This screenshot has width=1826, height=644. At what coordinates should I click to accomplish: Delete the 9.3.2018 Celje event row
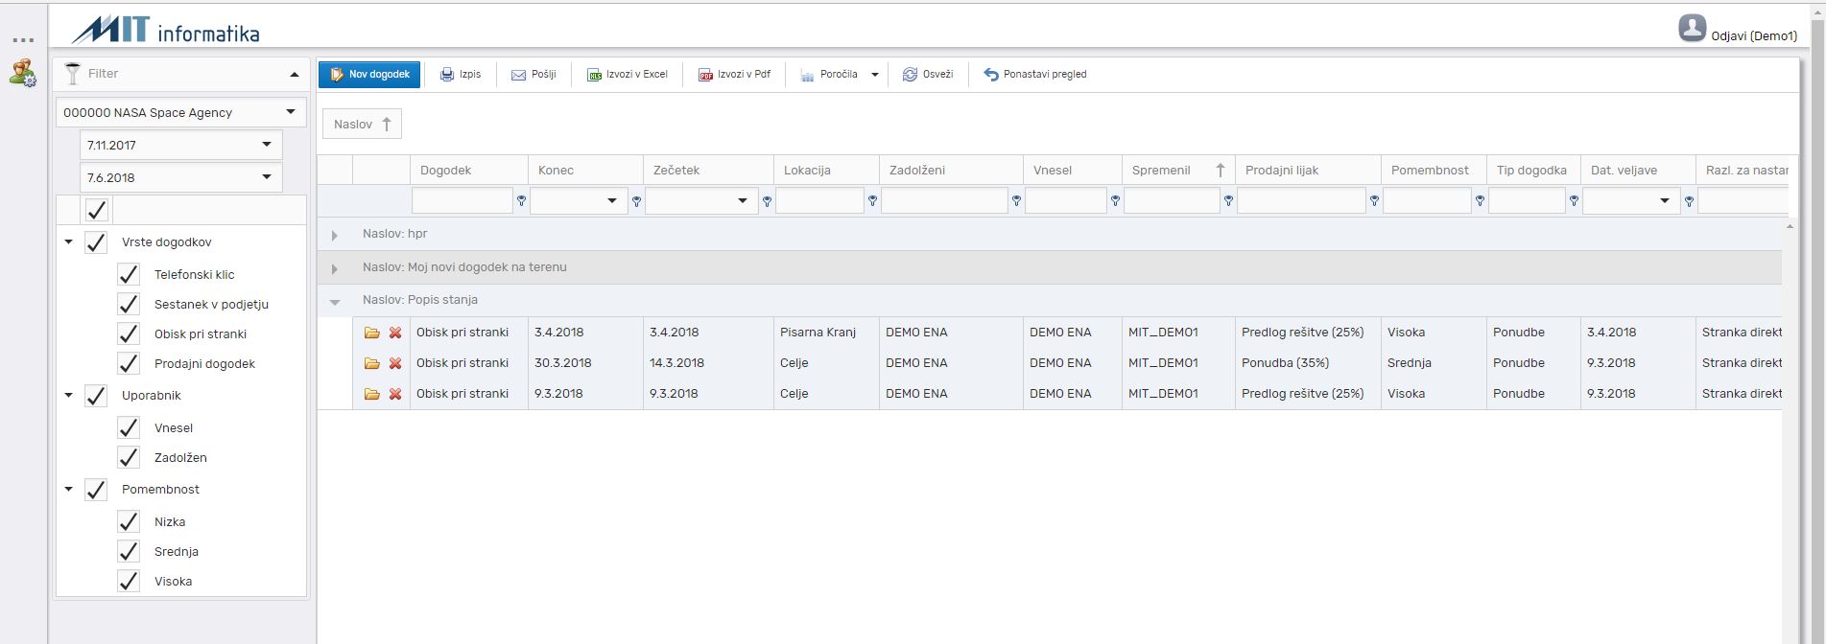point(394,394)
